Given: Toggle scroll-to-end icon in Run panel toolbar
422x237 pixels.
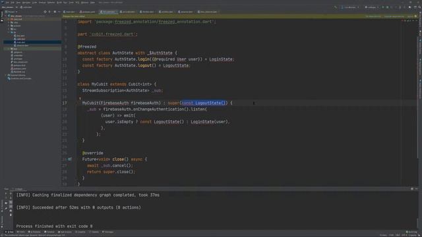Looking at the screenshot, I should point(11,206).
